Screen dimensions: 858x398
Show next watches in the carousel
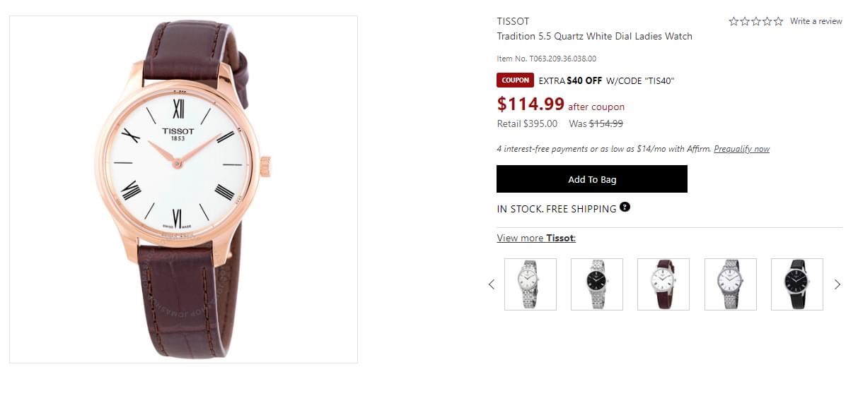pyautogui.click(x=837, y=284)
